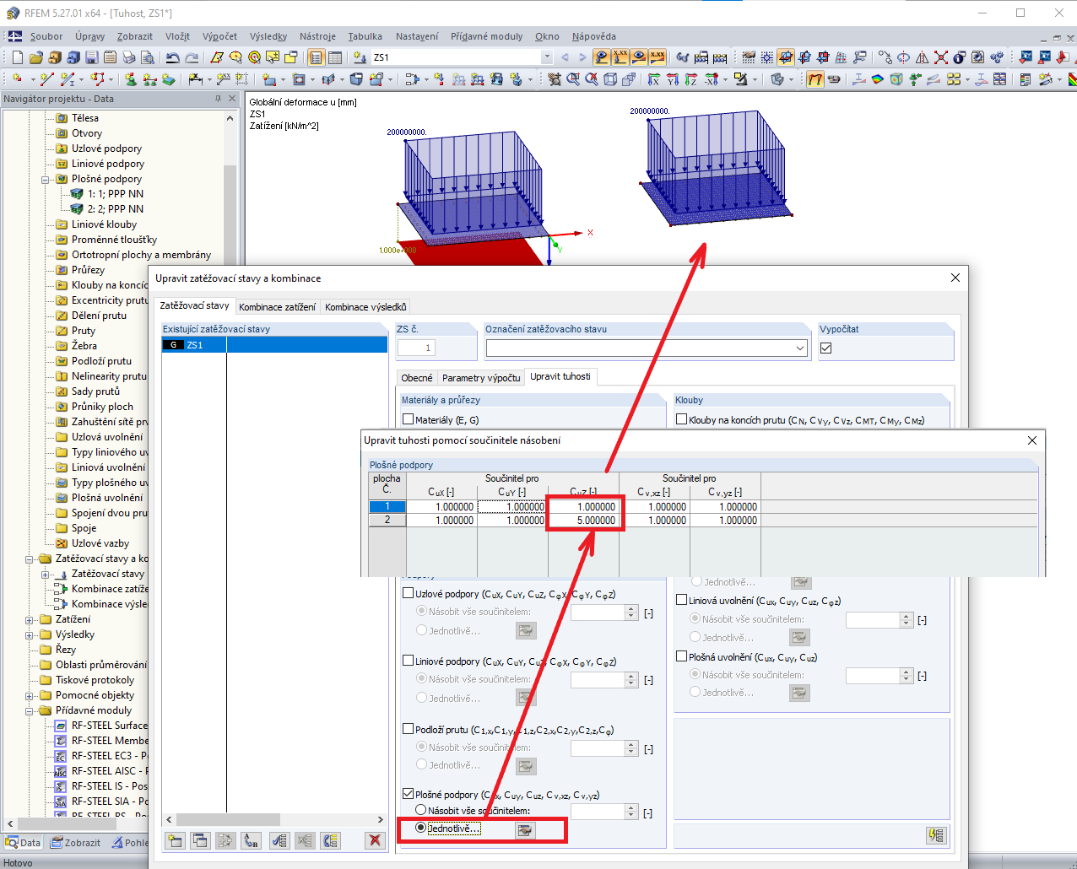Expand the Zatěžovací stavy child node
Screen dimensions: 1077x869
coord(46,574)
